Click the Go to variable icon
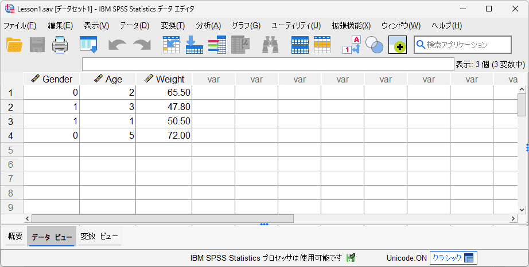The height and width of the screenshot is (267, 529). pyautogui.click(x=195, y=45)
